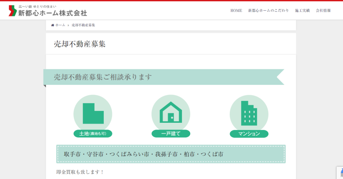Open the 施工実績 menu item

(302, 10)
